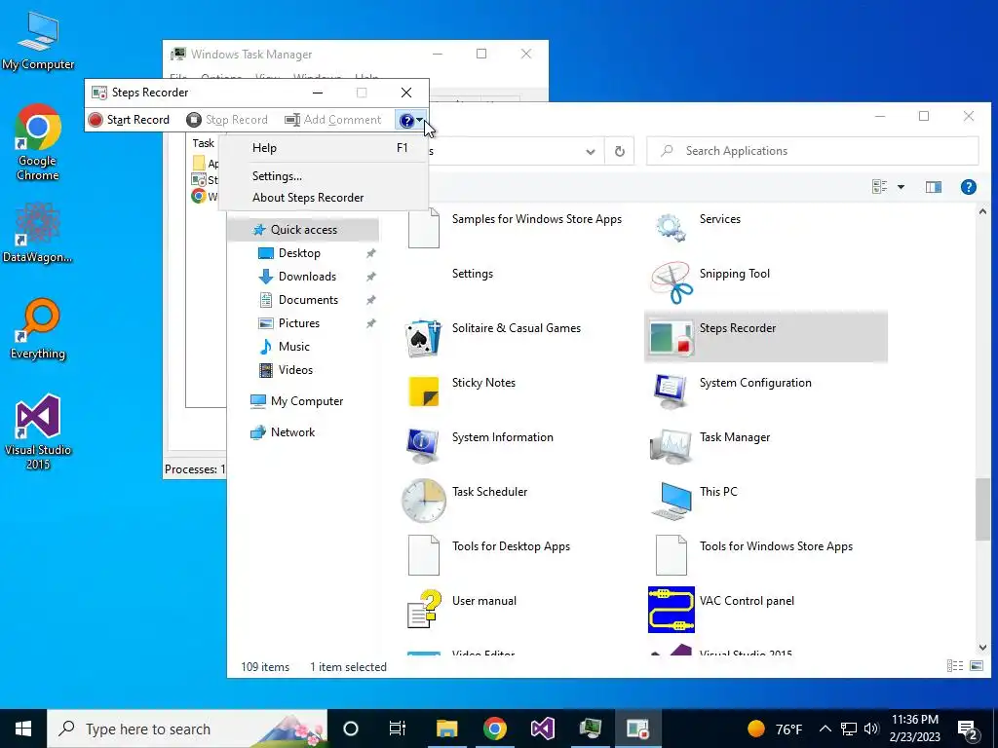Open the VAC Control panel icon
998x748 pixels.
(671, 610)
